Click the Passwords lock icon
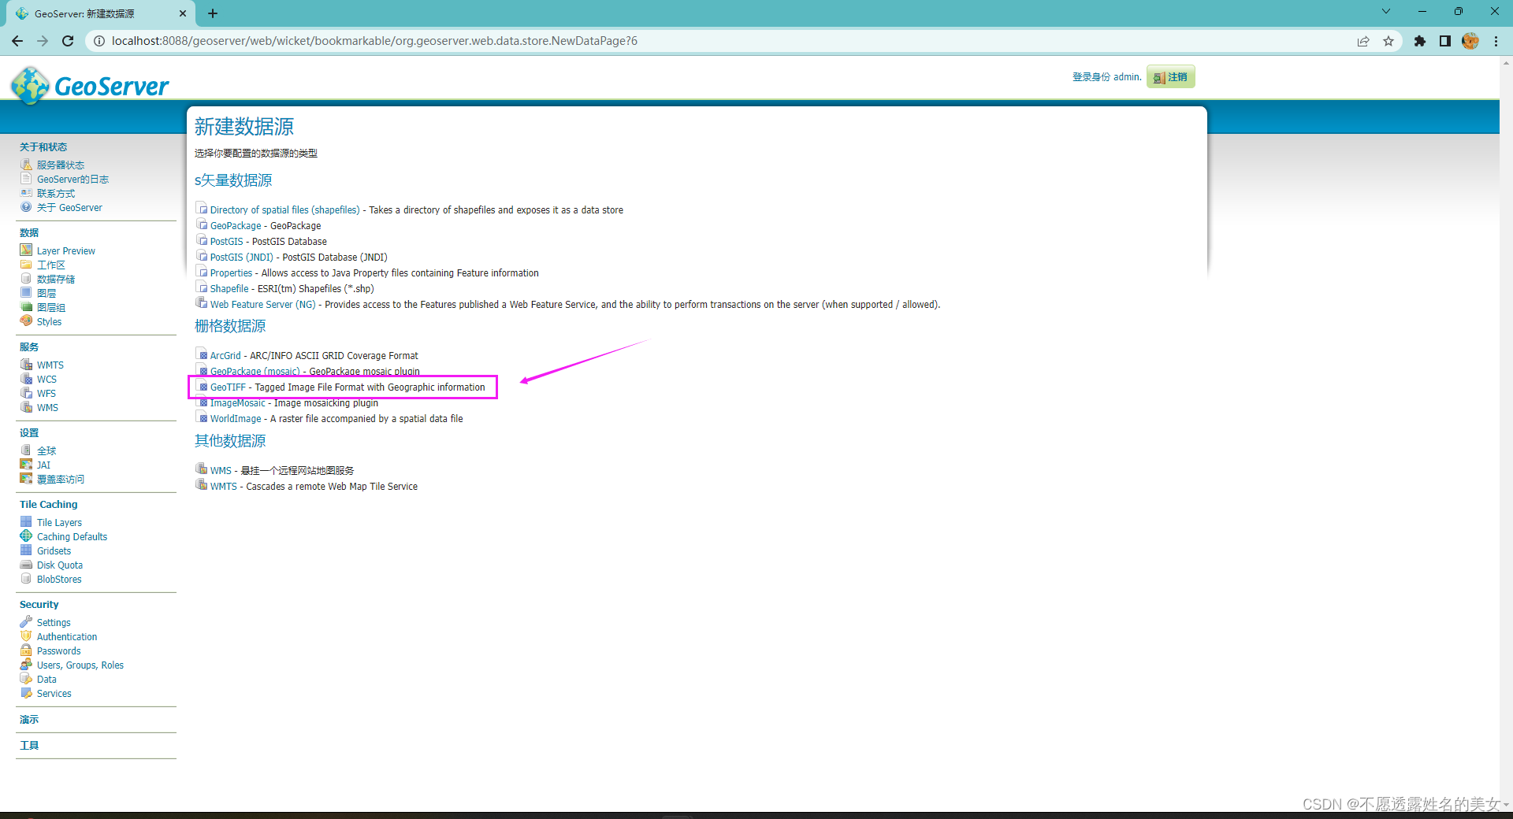 26,650
